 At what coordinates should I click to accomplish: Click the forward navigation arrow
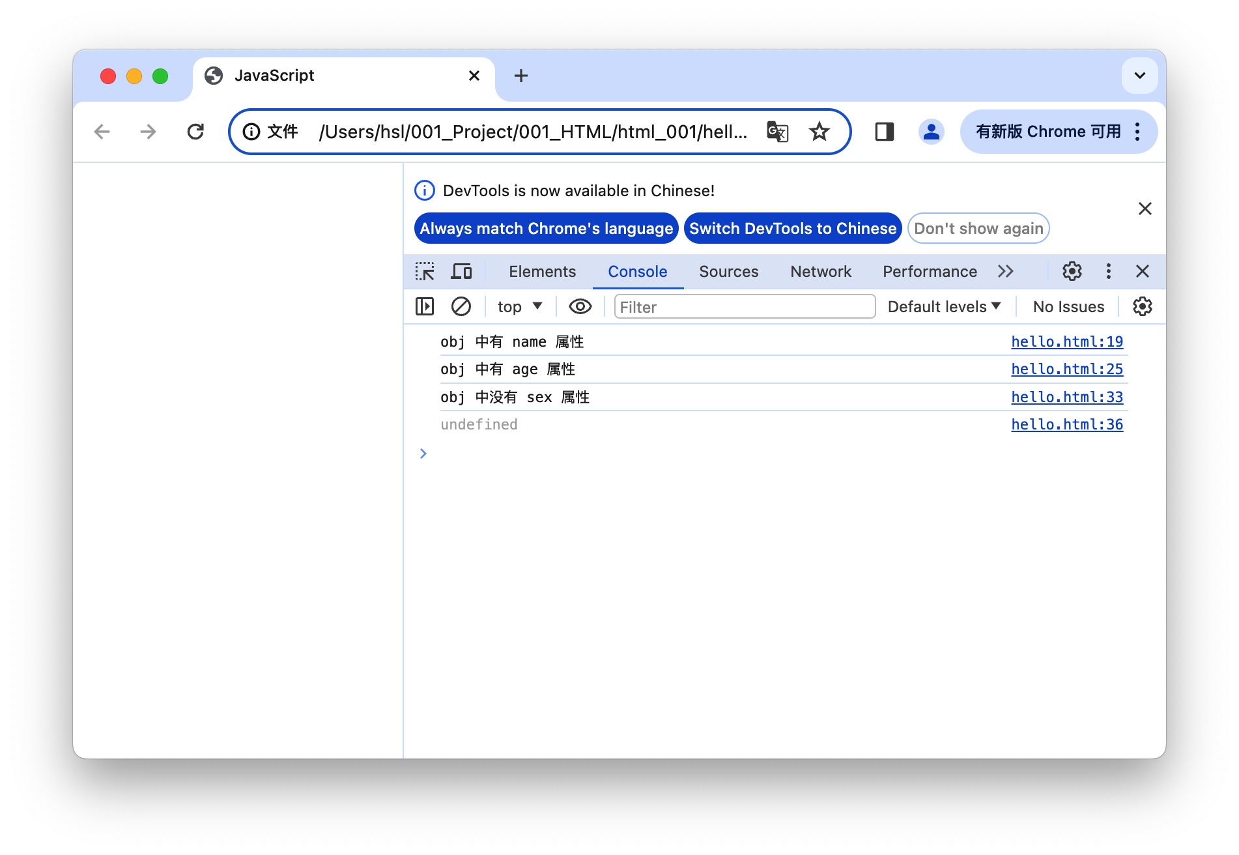149,132
